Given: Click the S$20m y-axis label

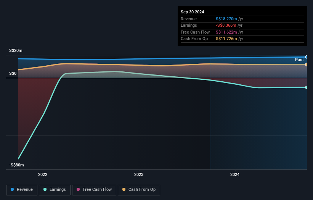Looking at the screenshot, I should point(16,50).
